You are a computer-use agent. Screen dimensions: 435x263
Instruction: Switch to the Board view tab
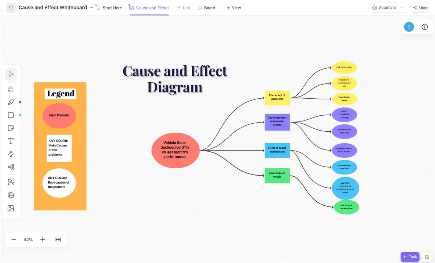206,8
